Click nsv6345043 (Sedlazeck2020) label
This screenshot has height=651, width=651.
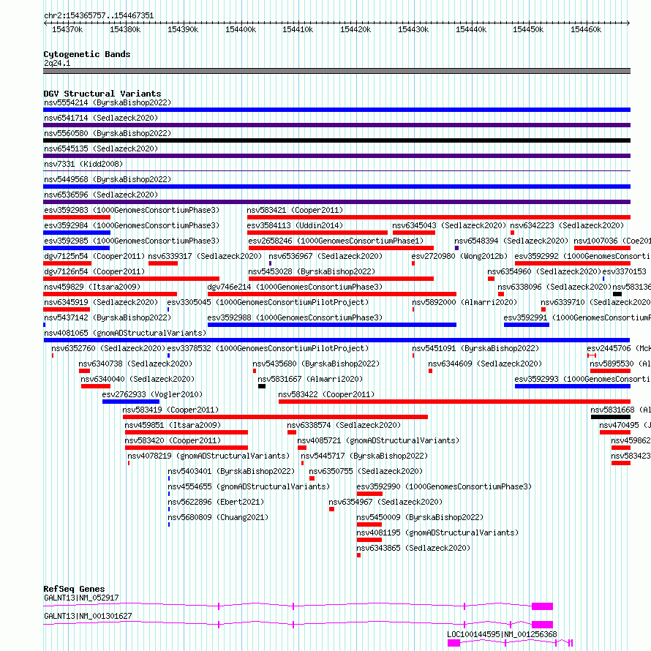pyautogui.click(x=449, y=225)
